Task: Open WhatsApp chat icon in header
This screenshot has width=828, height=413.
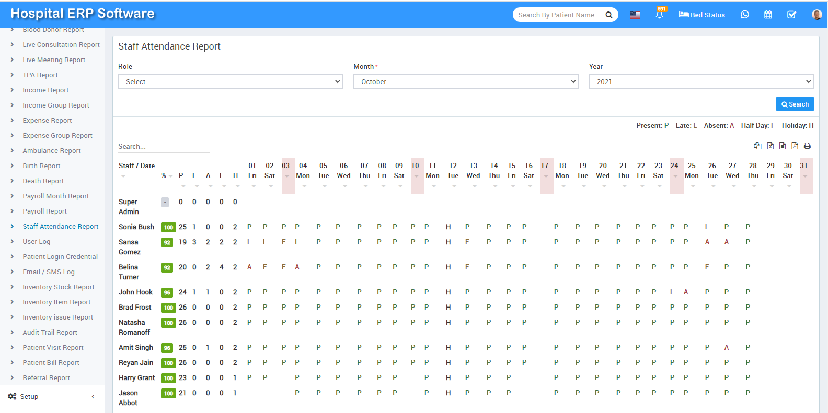Action: pyautogui.click(x=744, y=15)
